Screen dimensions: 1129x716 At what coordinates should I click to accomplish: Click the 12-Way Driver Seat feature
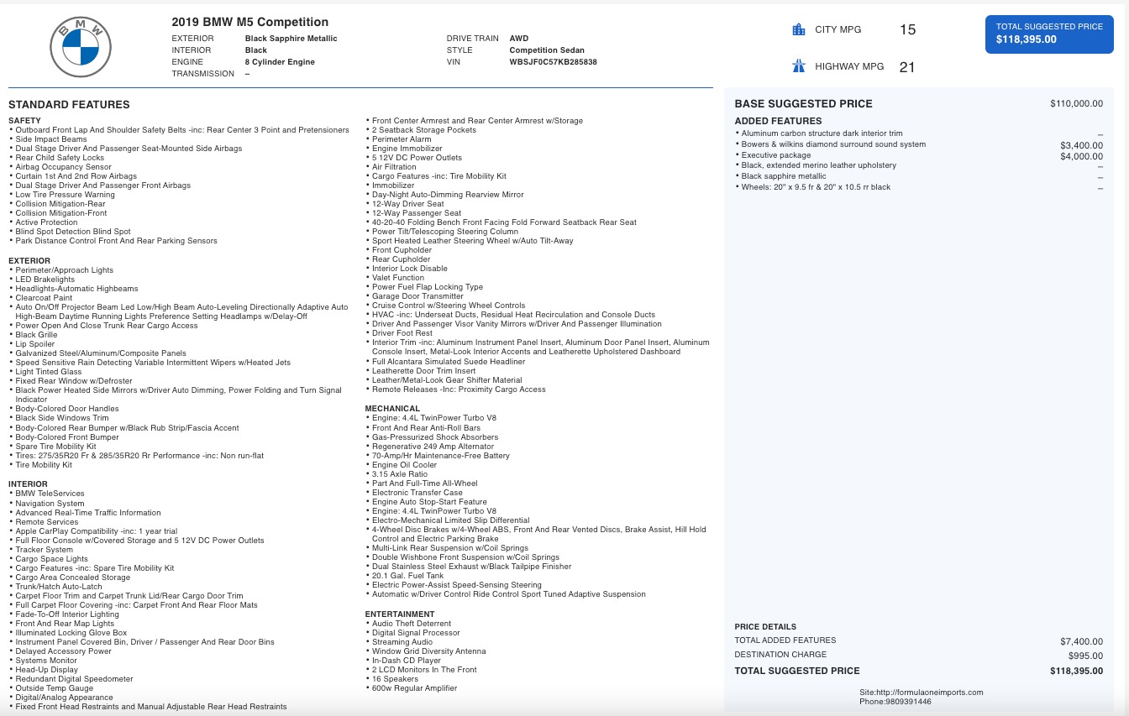pos(405,204)
